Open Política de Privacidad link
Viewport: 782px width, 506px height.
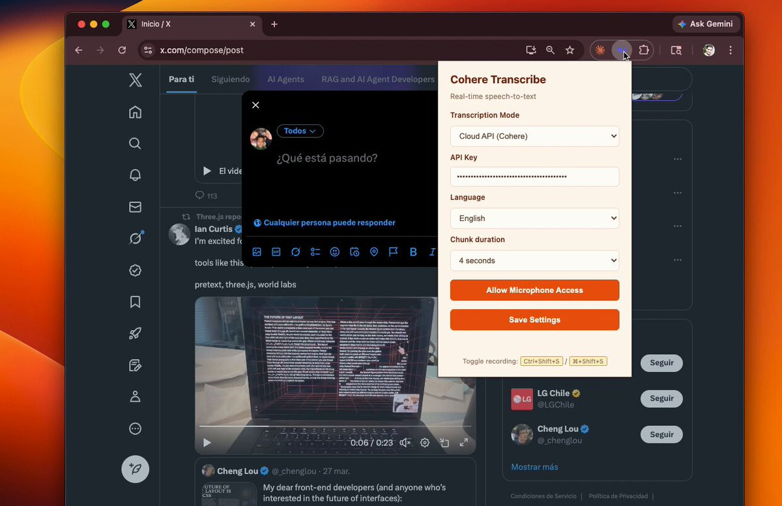(x=618, y=496)
